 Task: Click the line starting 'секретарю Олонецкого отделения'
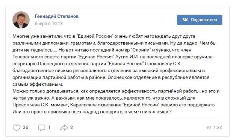pos(97,64)
